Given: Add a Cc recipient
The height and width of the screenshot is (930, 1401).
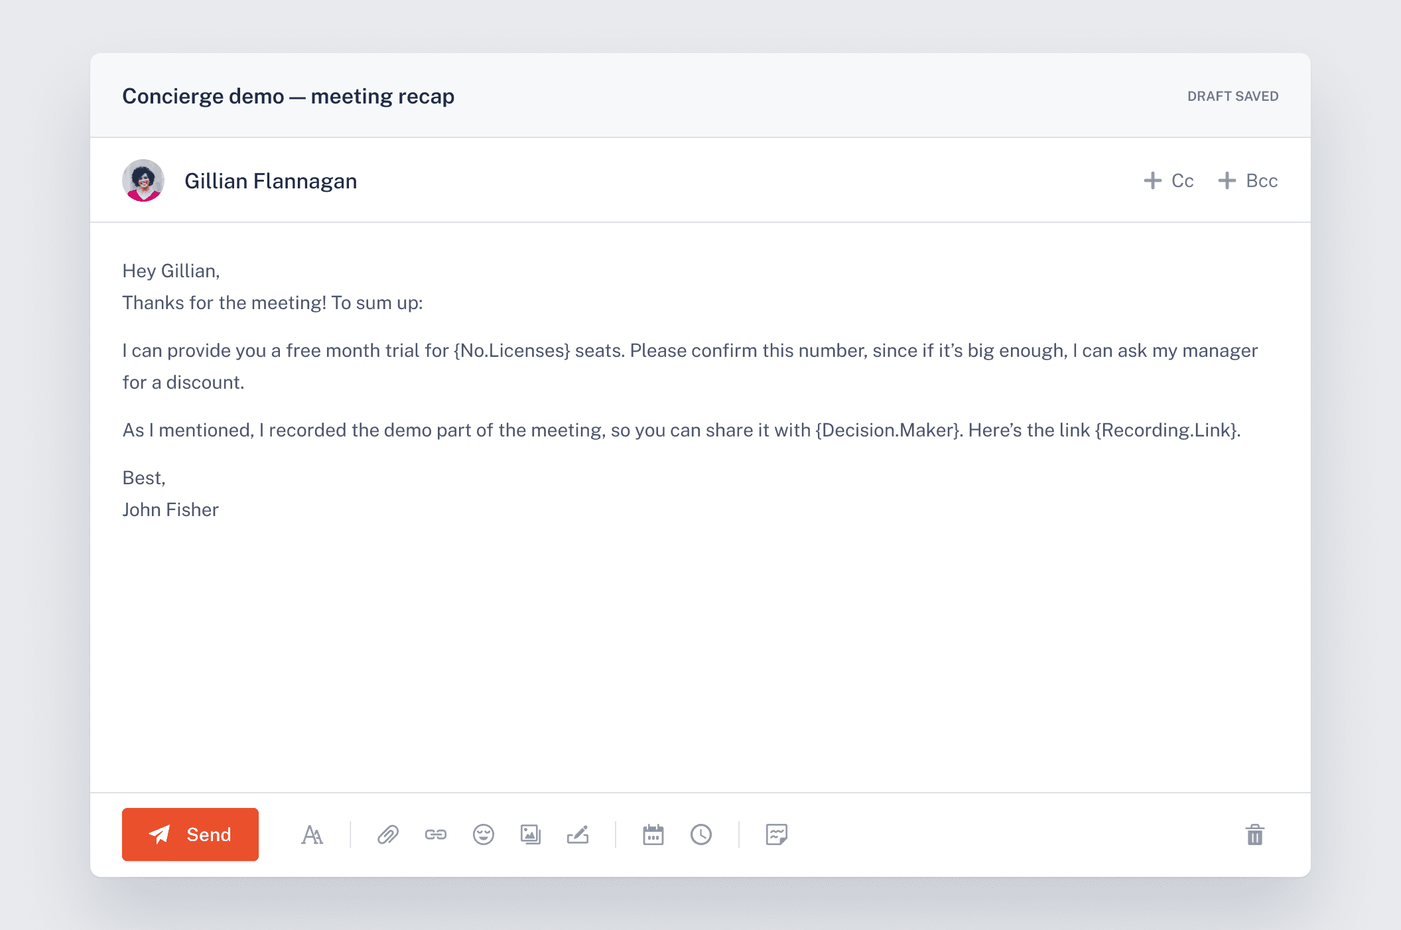Looking at the screenshot, I should (1169, 180).
